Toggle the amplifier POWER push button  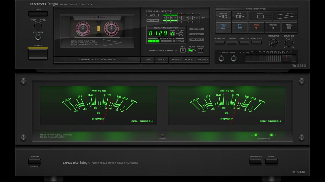pos(35,162)
